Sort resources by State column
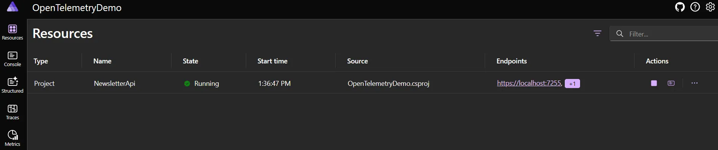This screenshot has width=718, height=150. coord(191,61)
